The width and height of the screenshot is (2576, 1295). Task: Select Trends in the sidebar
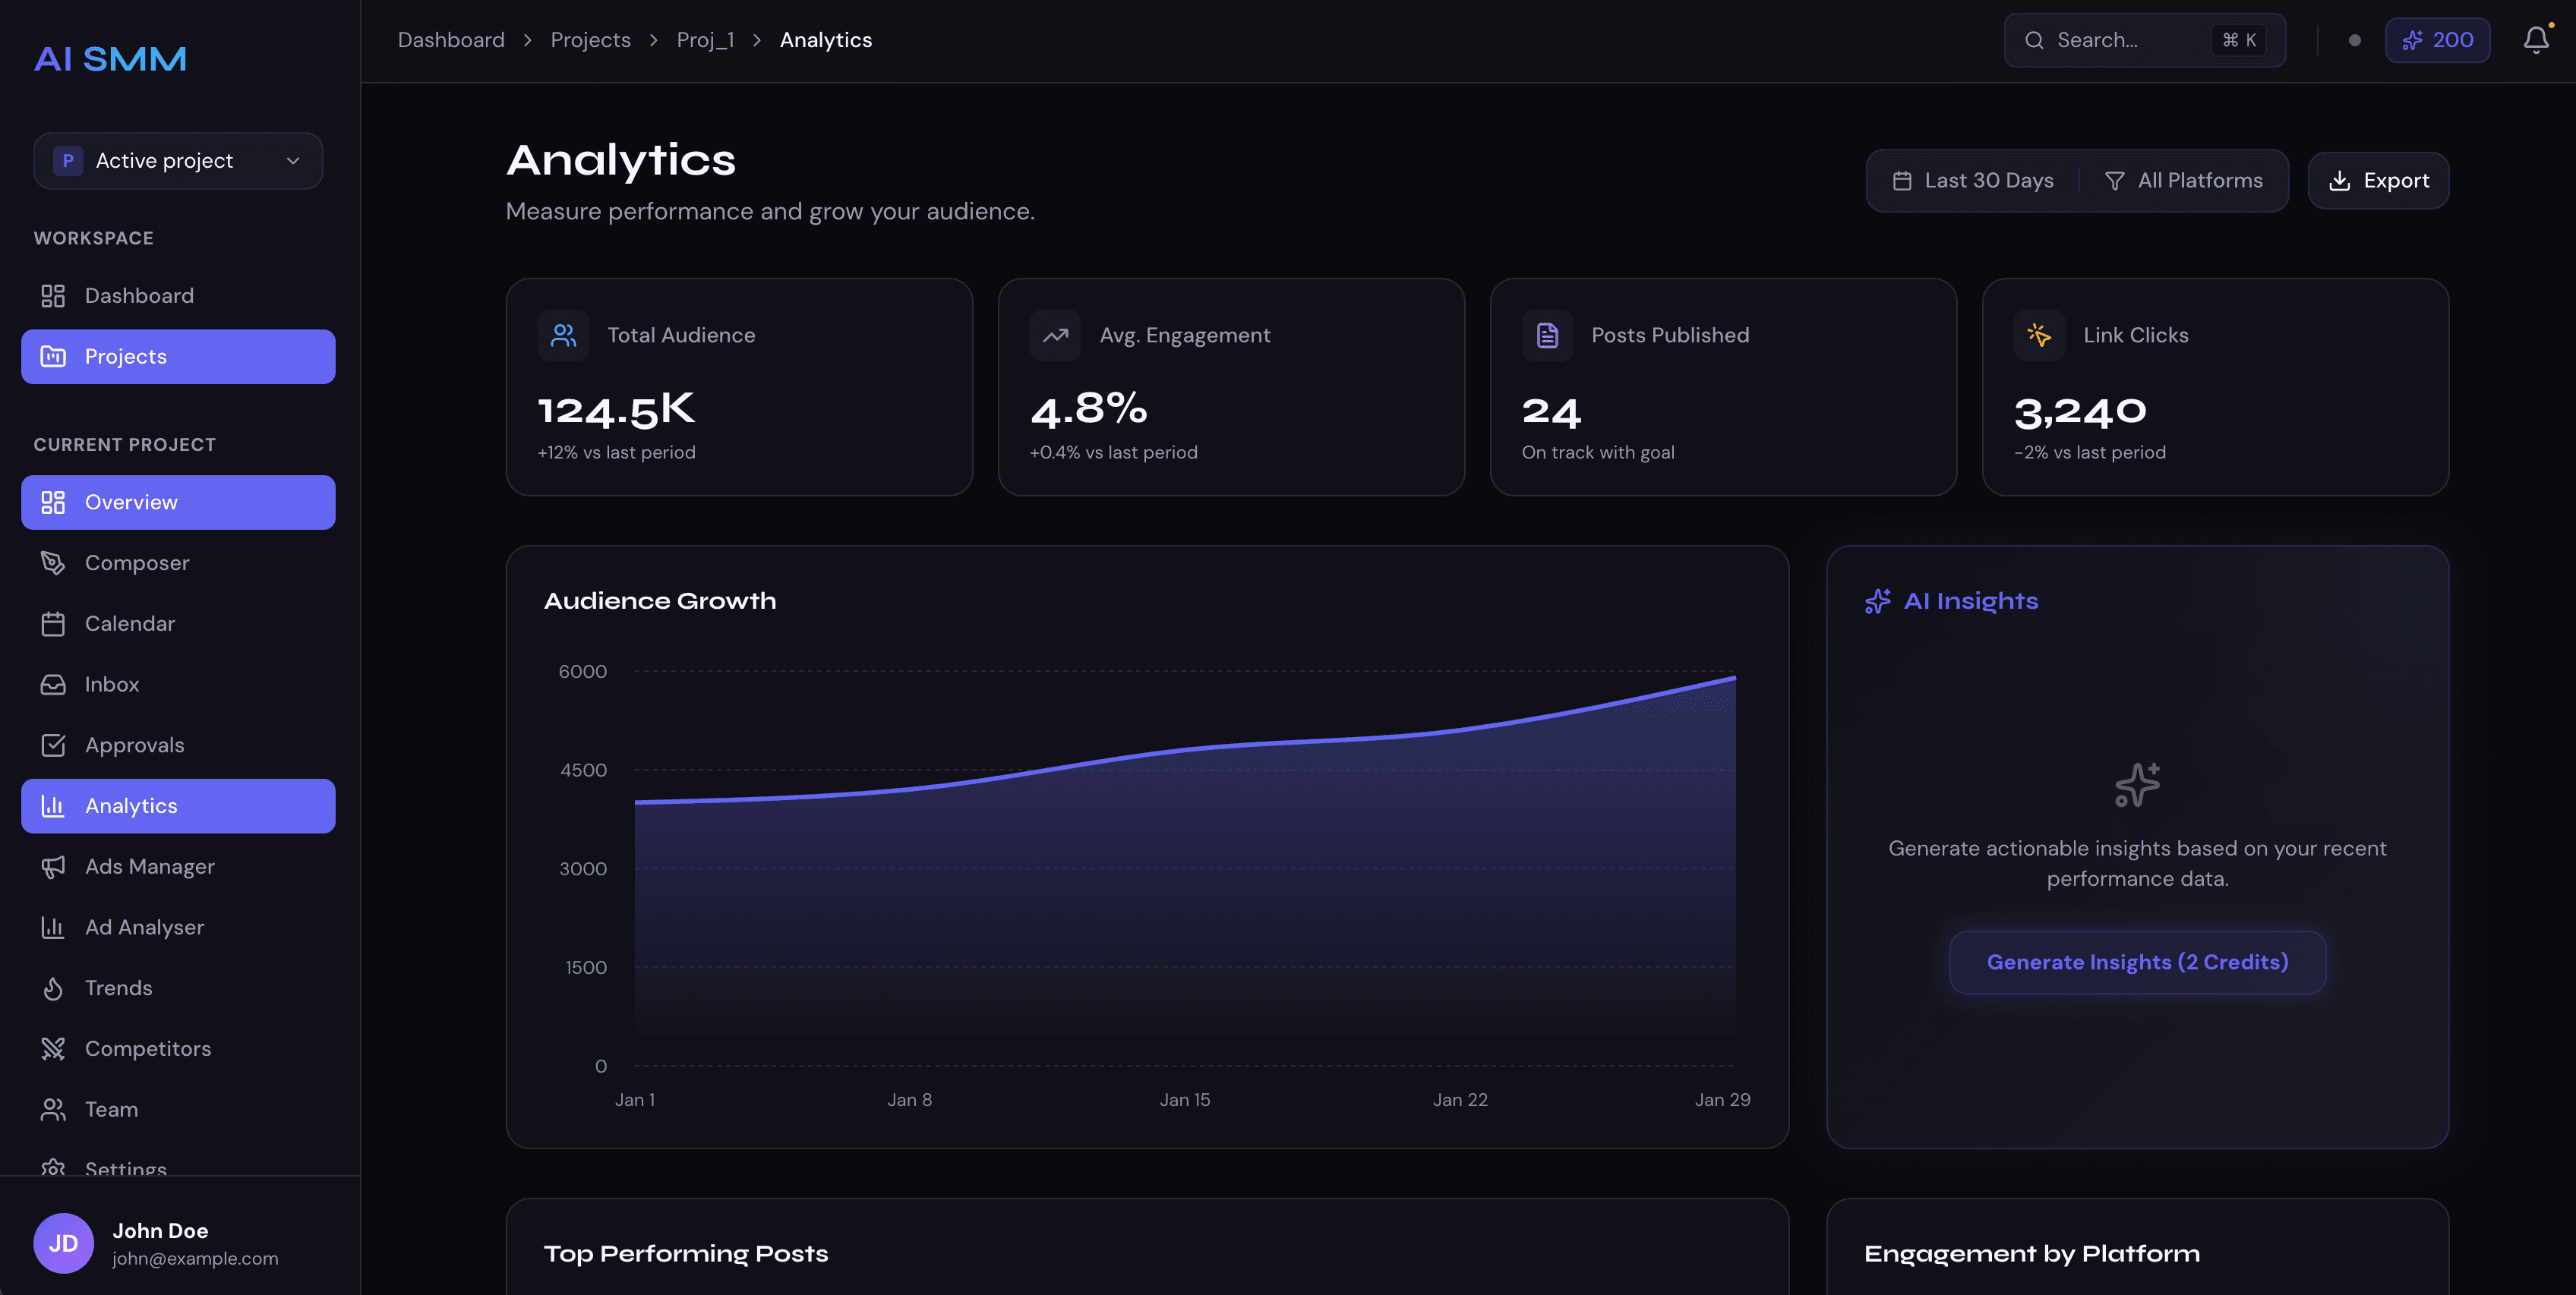pos(178,988)
